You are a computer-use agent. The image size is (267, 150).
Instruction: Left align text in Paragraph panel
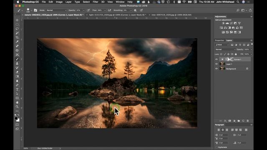(x=219, y=130)
